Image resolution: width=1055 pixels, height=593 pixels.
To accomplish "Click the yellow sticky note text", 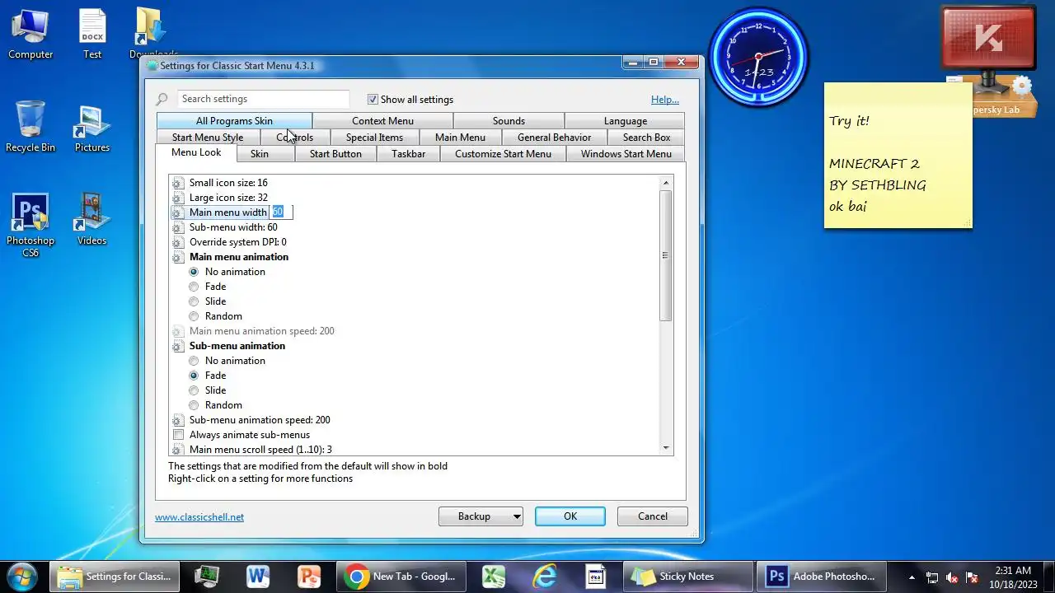I will tap(877, 164).
